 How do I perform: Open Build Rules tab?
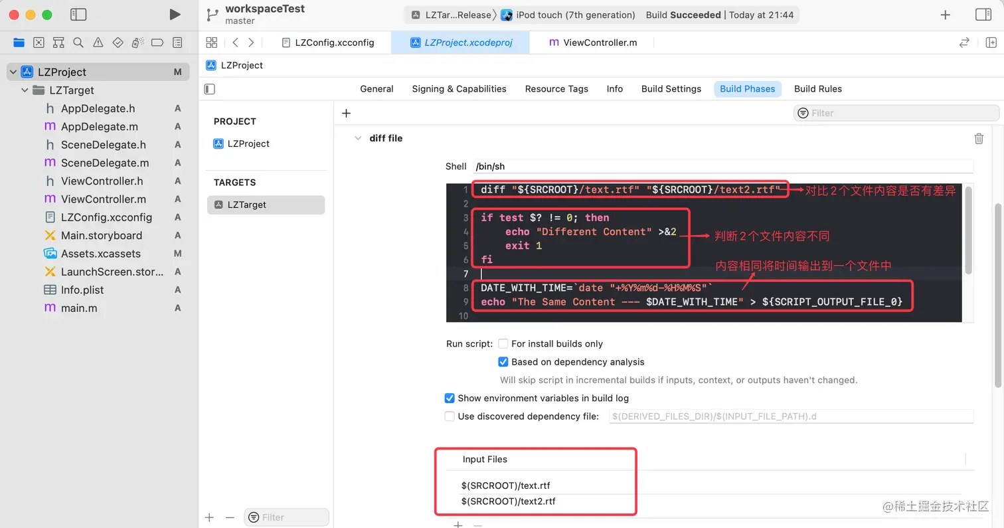pos(818,89)
